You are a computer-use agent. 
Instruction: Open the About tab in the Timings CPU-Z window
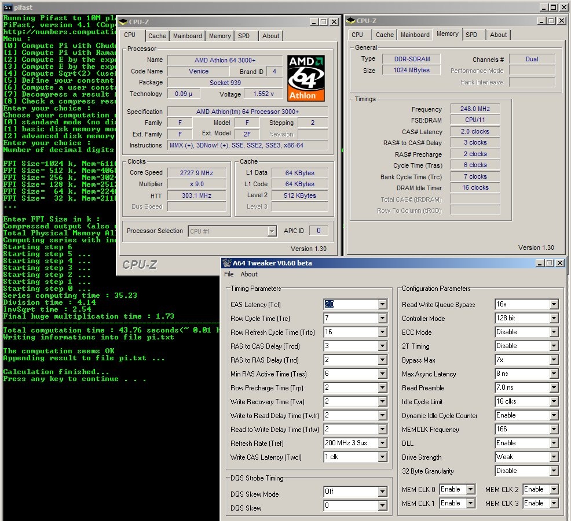(x=498, y=35)
